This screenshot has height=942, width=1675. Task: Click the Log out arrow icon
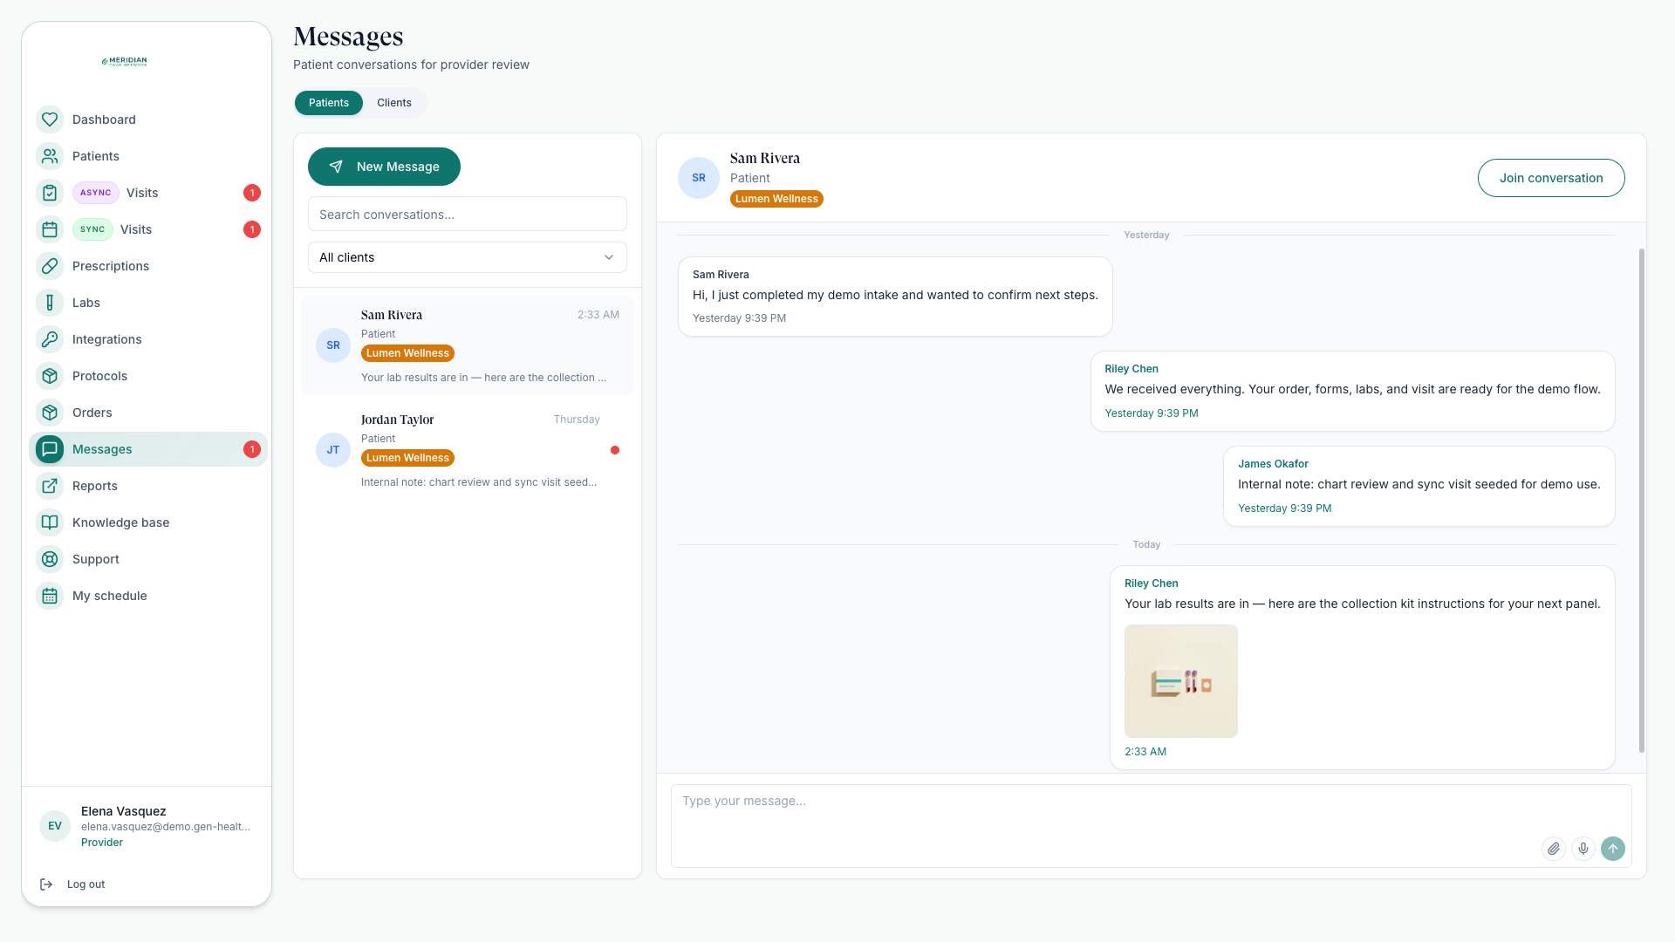pyautogui.click(x=46, y=884)
